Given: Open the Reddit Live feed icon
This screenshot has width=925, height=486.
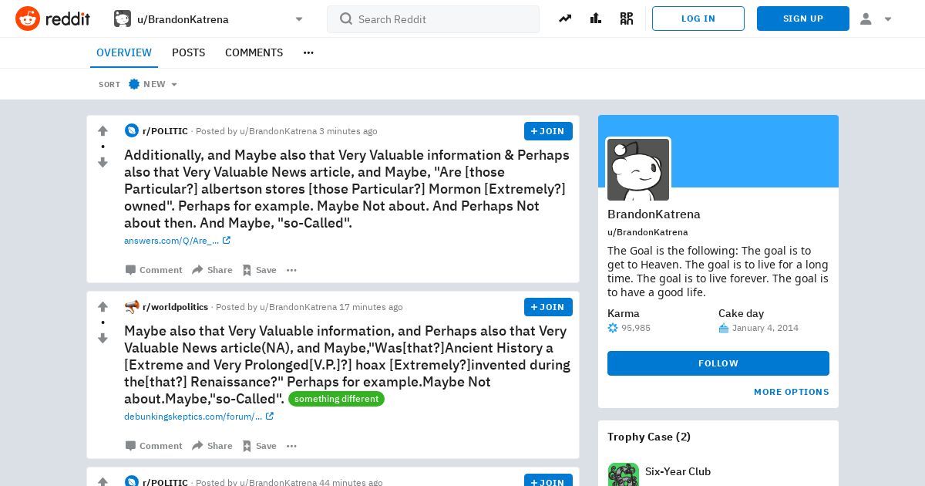Looking at the screenshot, I should pyautogui.click(x=627, y=19).
